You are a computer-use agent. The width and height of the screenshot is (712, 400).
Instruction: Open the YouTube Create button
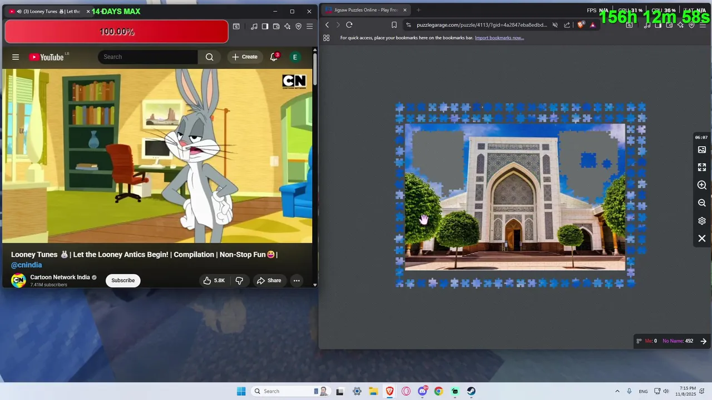click(x=245, y=57)
